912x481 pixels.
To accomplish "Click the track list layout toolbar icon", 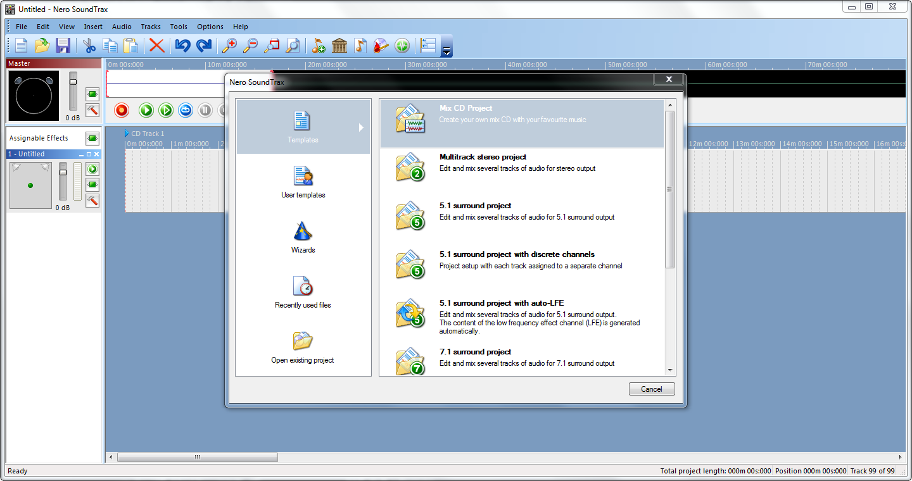I will 428,46.
